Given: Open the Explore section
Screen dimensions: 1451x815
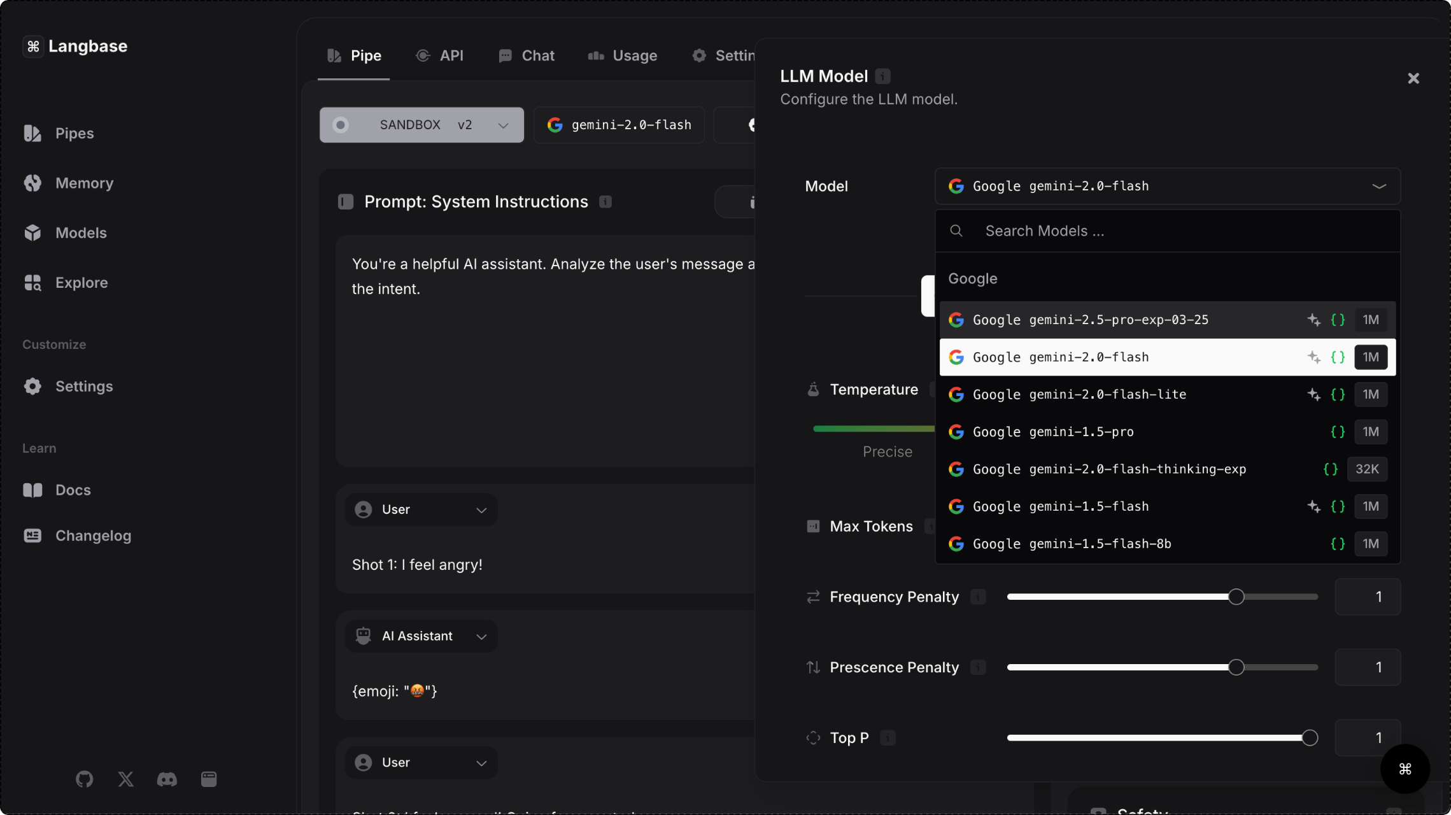Looking at the screenshot, I should [x=81, y=282].
